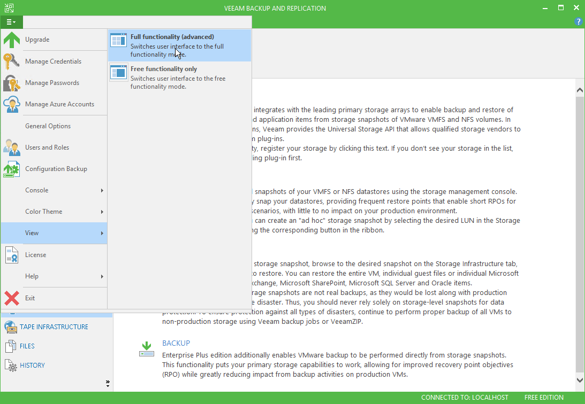Open help with the blue question mark
The height and width of the screenshot is (404, 585).
coord(579,22)
